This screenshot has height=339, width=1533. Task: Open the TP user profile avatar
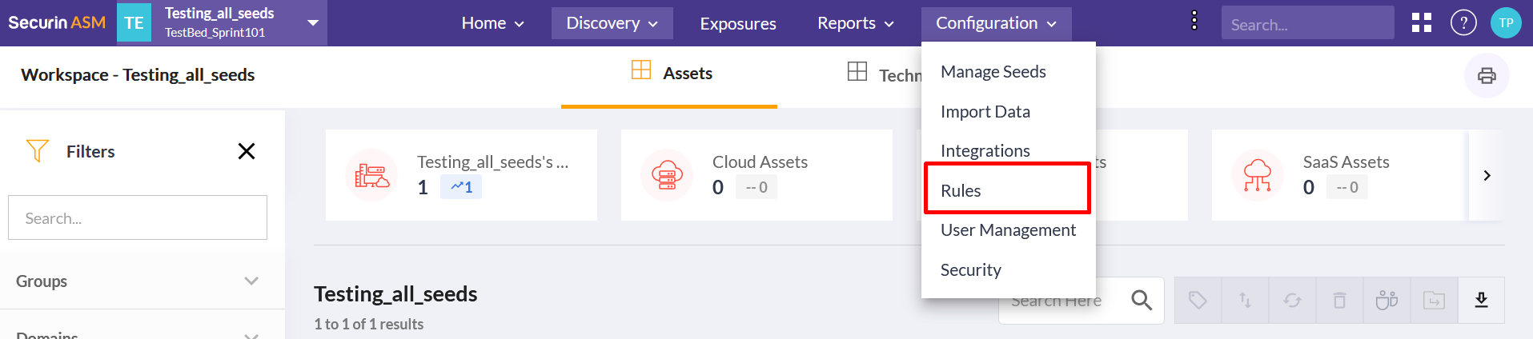tap(1506, 23)
